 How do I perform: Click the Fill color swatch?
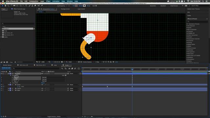pos(76,6)
